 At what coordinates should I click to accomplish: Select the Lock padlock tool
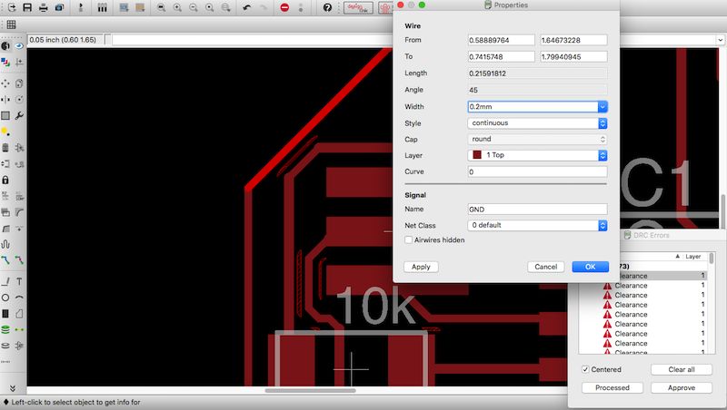(x=5, y=180)
